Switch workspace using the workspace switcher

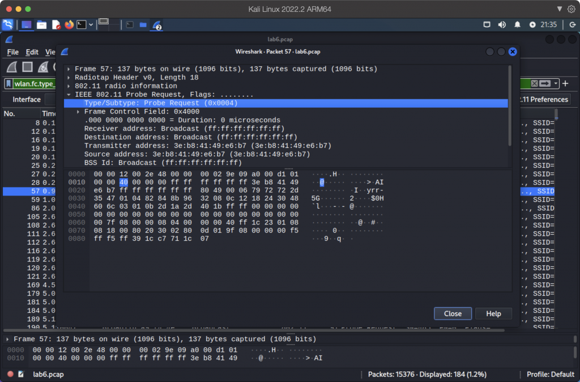tap(109, 25)
